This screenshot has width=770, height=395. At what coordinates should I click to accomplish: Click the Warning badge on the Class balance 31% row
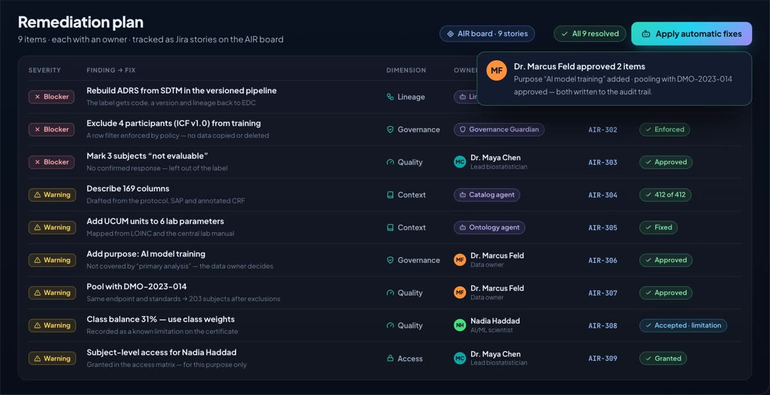point(52,326)
